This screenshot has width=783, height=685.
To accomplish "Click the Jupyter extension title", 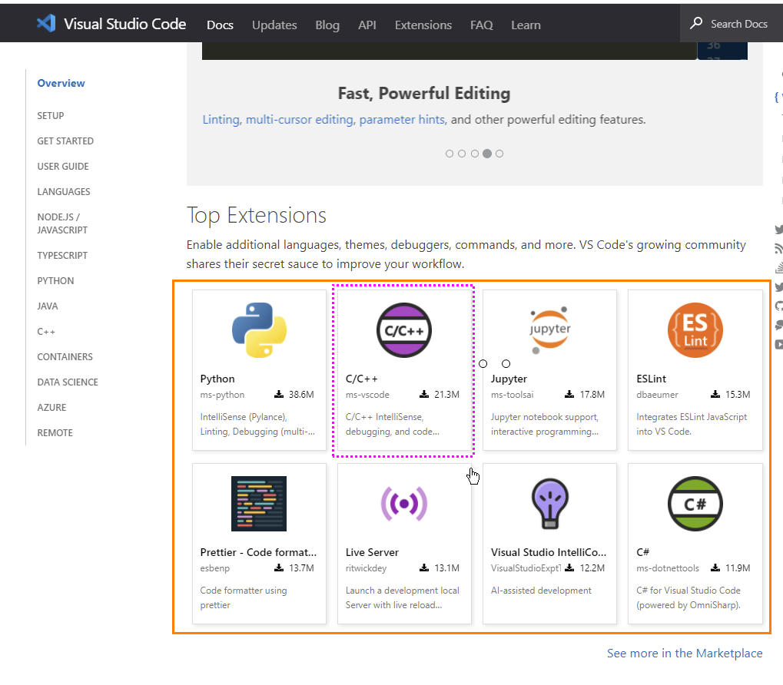I will 509,379.
